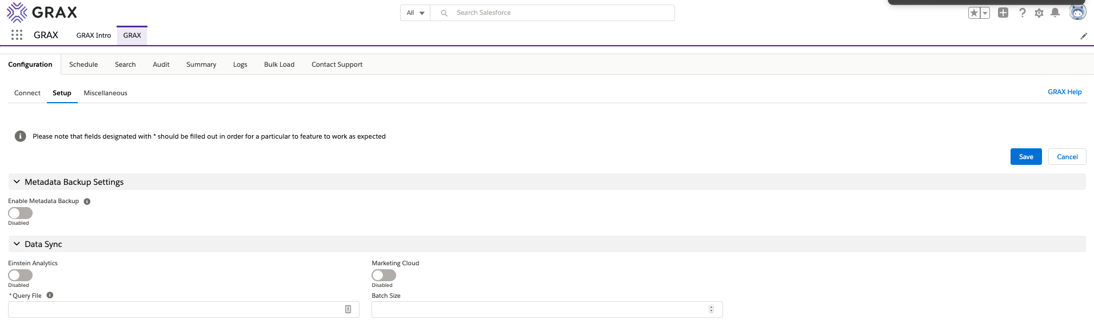Viewport: 1094px width, 324px height.
Task: Select the GRAX navigation tab
Action: (x=132, y=35)
